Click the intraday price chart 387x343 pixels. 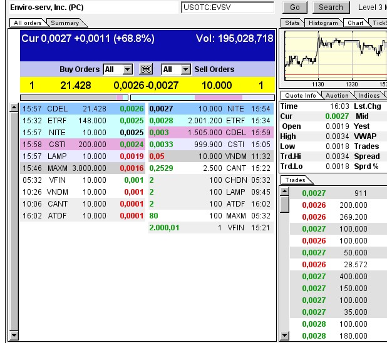(336, 56)
